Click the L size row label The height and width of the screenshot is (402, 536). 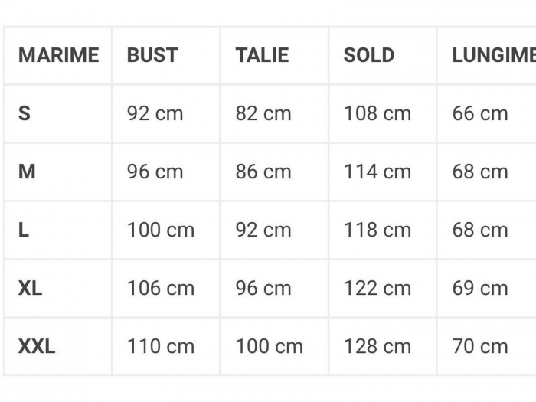[24, 230]
